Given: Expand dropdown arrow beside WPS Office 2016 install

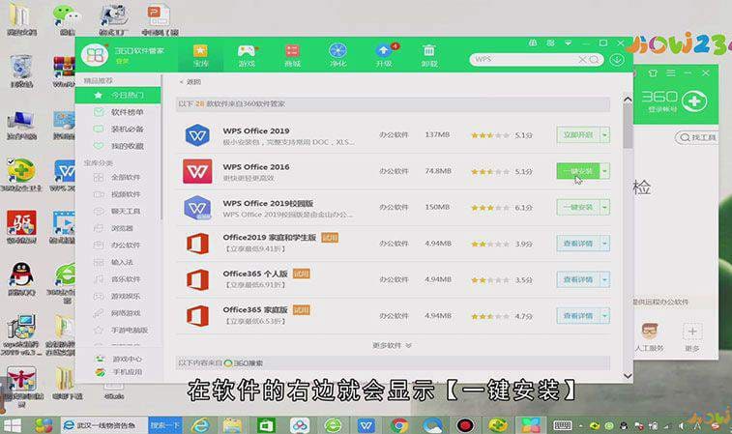Looking at the screenshot, I should (604, 171).
